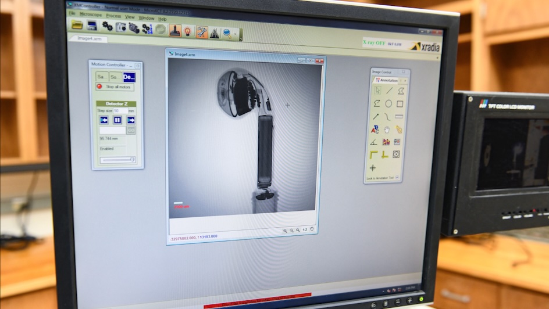Image resolution: width=549 pixels, height=309 pixels.
Task: Click the light bulb icon in toolbar
Action: point(188,31)
